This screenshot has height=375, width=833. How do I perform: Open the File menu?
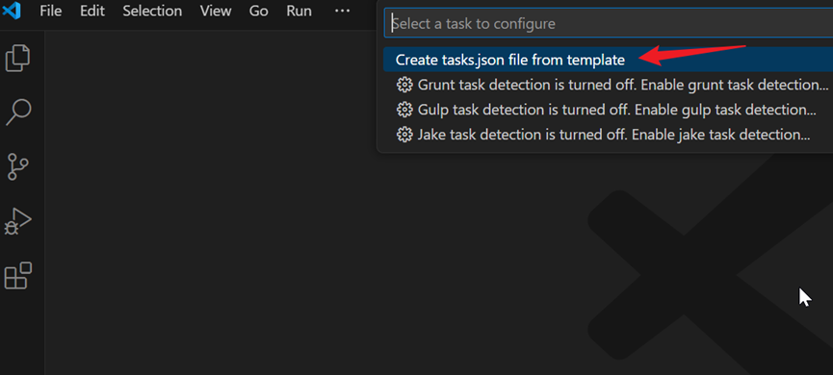click(50, 11)
